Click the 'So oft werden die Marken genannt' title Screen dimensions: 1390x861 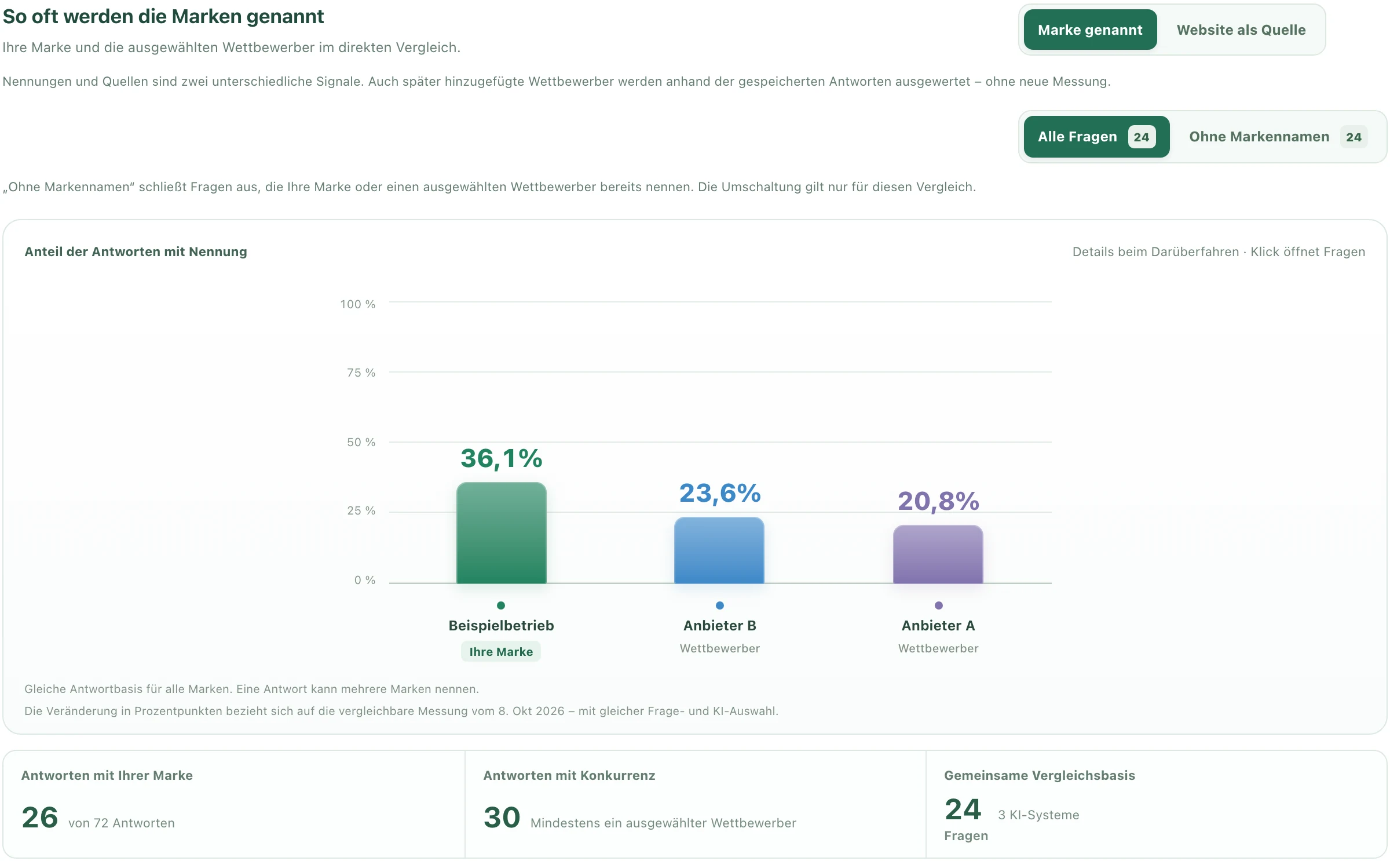(x=163, y=16)
